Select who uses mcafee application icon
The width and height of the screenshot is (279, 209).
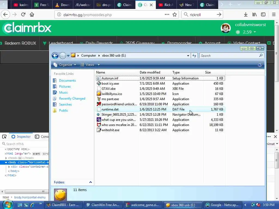click(x=99, y=125)
